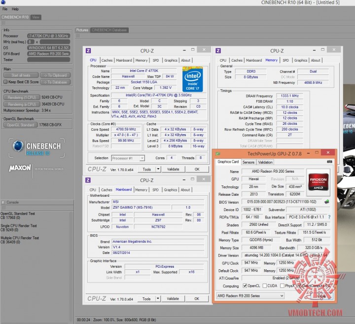This screenshot has width=355, height=324.
Task: Toggle the Console checkbox
Action: point(3,202)
